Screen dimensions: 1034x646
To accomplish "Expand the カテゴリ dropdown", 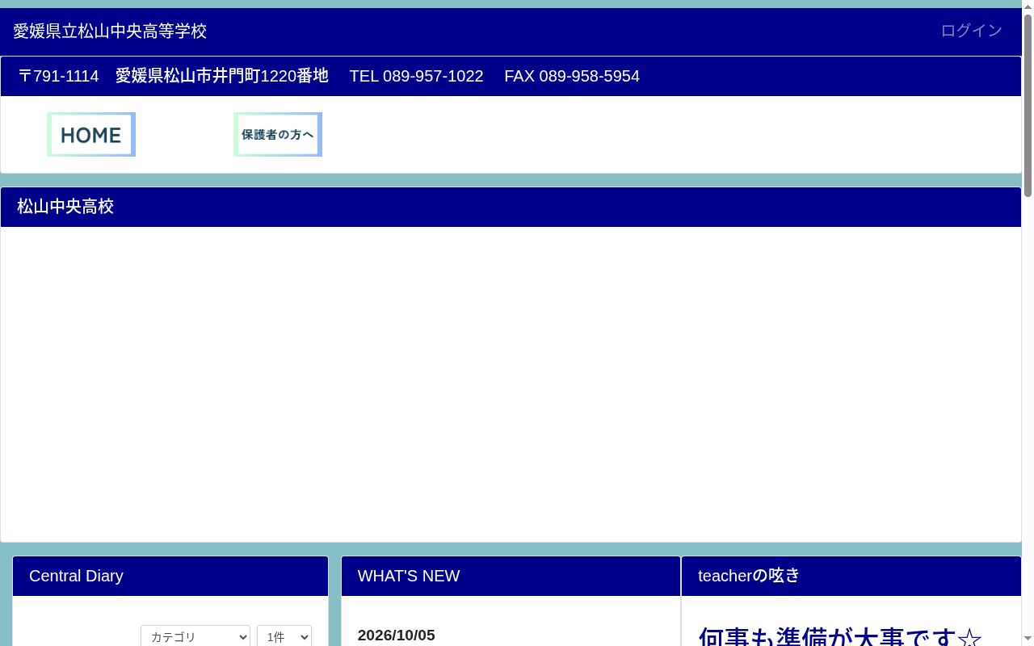I will coord(195,636).
